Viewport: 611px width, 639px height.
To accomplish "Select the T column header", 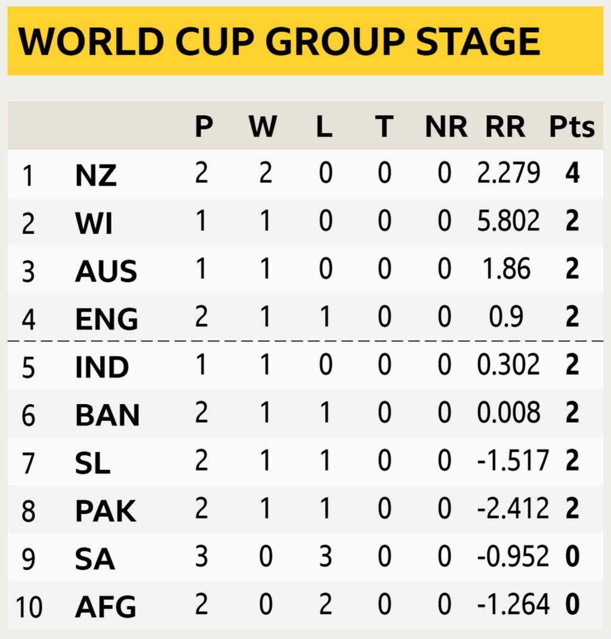I will pyautogui.click(x=384, y=127).
